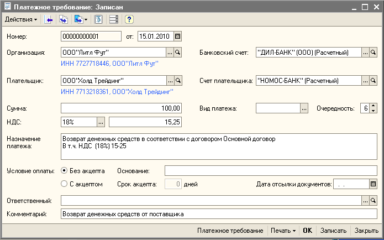Click the list settings icon in toolbar

click(113, 19)
